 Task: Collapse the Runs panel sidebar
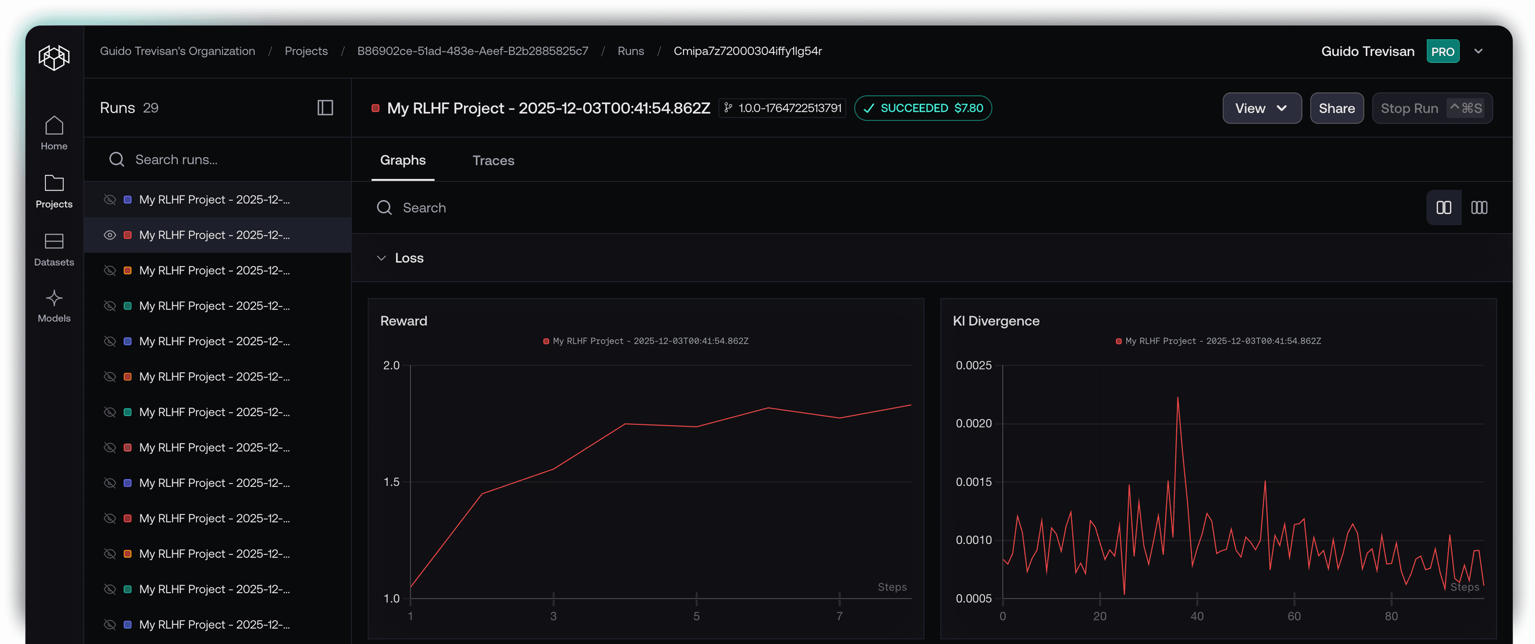(x=325, y=108)
